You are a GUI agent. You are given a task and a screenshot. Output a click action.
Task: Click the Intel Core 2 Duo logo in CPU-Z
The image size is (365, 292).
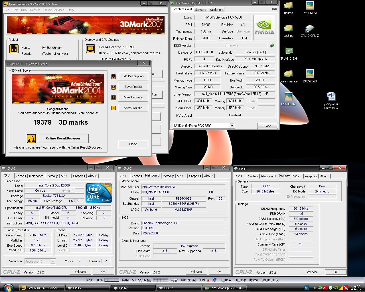(99, 193)
